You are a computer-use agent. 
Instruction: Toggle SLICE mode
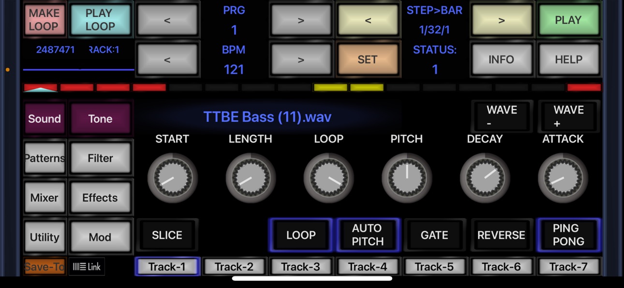[x=167, y=235]
